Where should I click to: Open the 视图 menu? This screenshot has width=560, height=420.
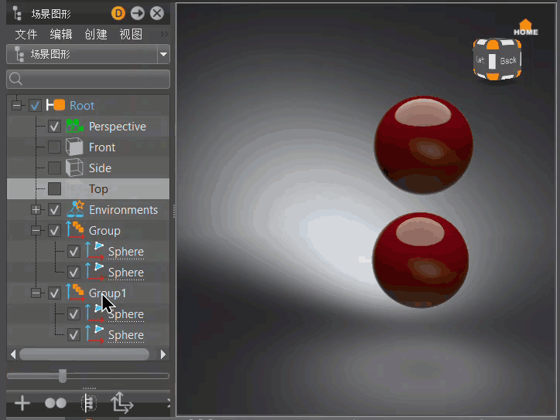point(131,34)
